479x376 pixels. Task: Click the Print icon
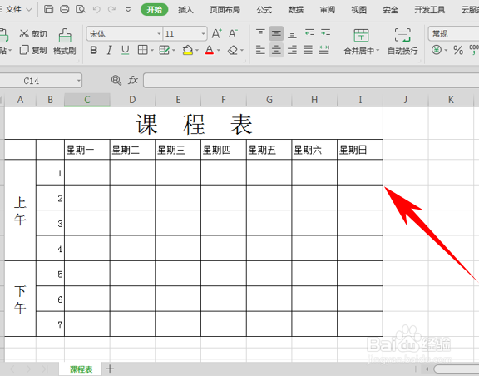(x=65, y=9)
